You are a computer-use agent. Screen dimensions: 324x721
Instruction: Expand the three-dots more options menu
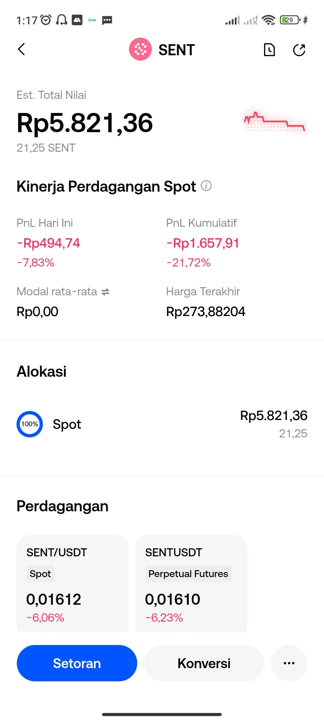[289, 663]
